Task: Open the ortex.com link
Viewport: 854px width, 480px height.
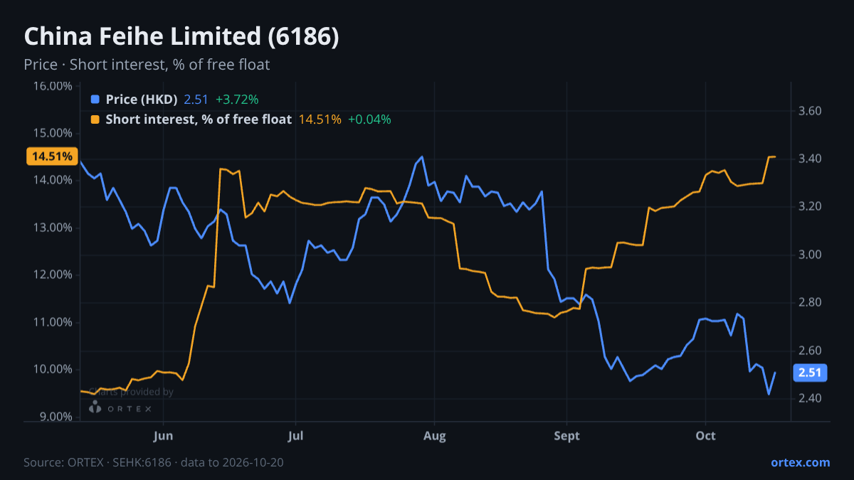Action: (800, 462)
